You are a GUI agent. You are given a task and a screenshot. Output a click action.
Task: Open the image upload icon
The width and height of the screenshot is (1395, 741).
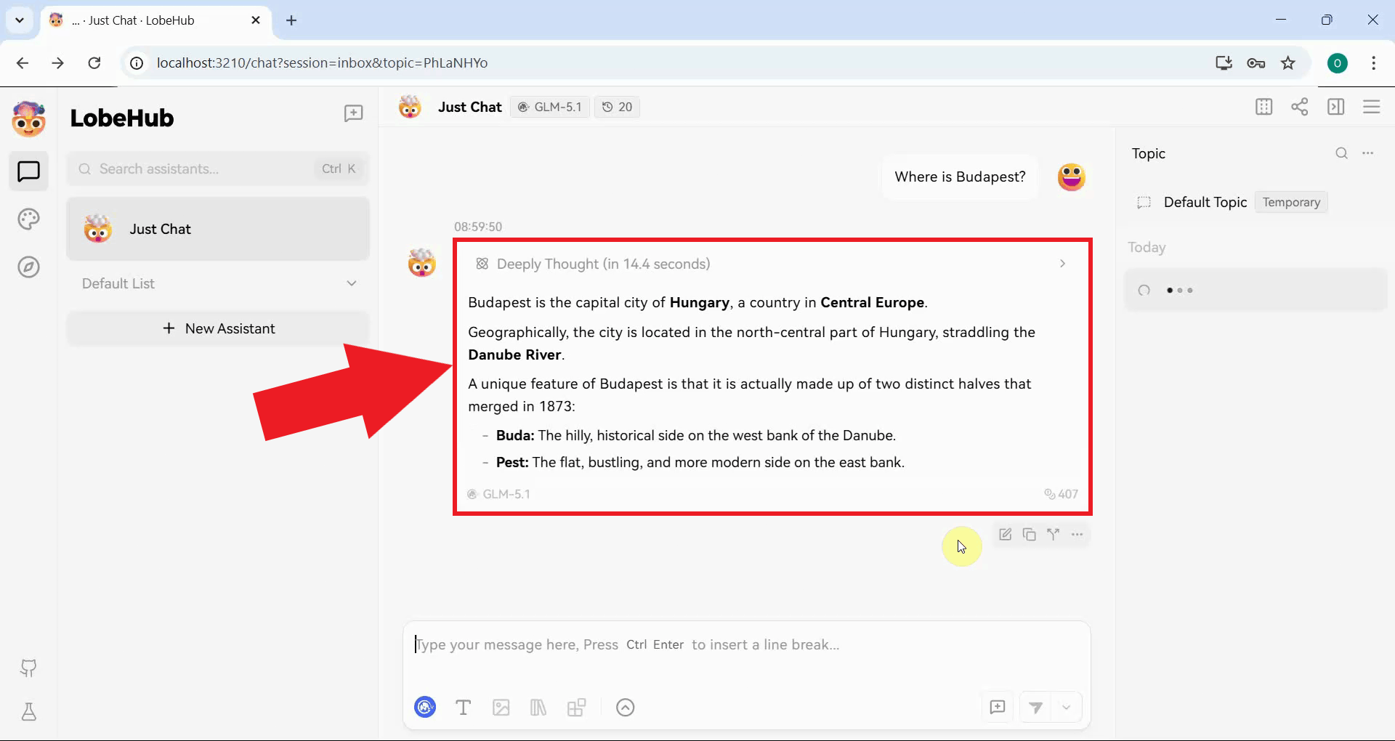click(x=501, y=708)
